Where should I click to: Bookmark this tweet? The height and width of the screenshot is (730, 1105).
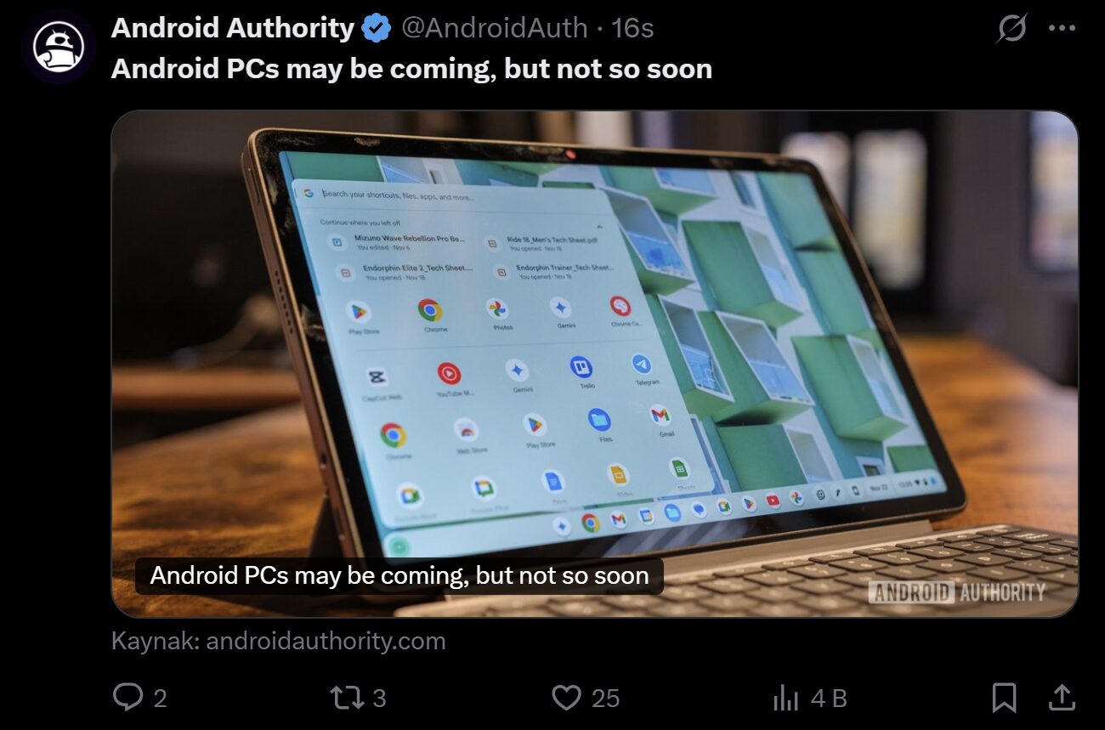click(x=1004, y=698)
